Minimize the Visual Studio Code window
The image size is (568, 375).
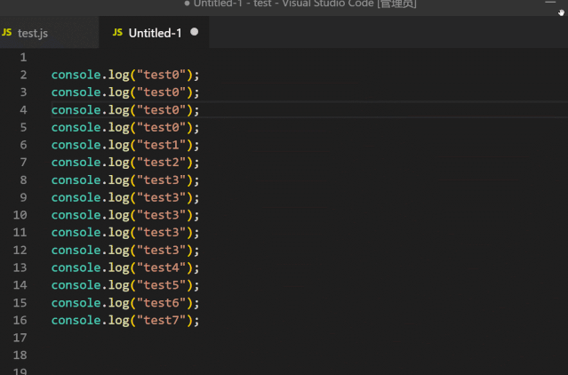pyautogui.click(x=550, y=3)
